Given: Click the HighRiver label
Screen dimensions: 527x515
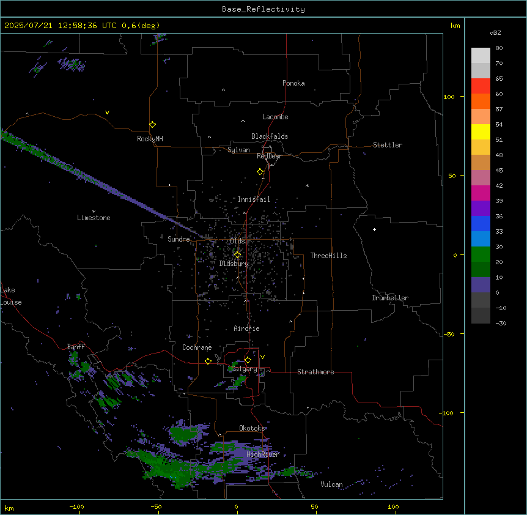Looking at the screenshot, I should pos(263,454).
